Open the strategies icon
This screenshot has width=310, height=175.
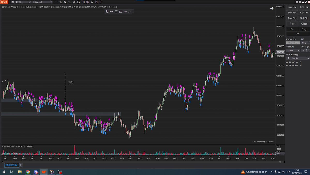[97, 2]
